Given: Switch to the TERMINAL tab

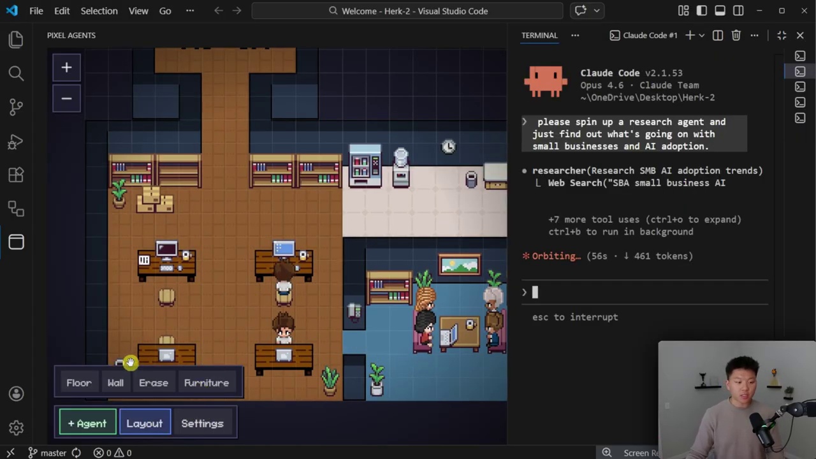Looking at the screenshot, I should pyautogui.click(x=539, y=35).
